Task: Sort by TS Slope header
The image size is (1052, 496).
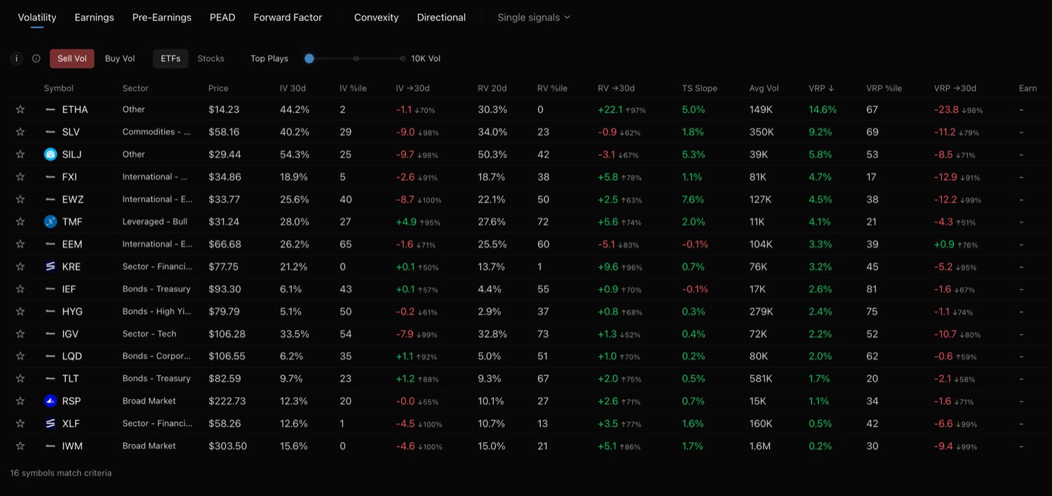Action: (x=699, y=88)
